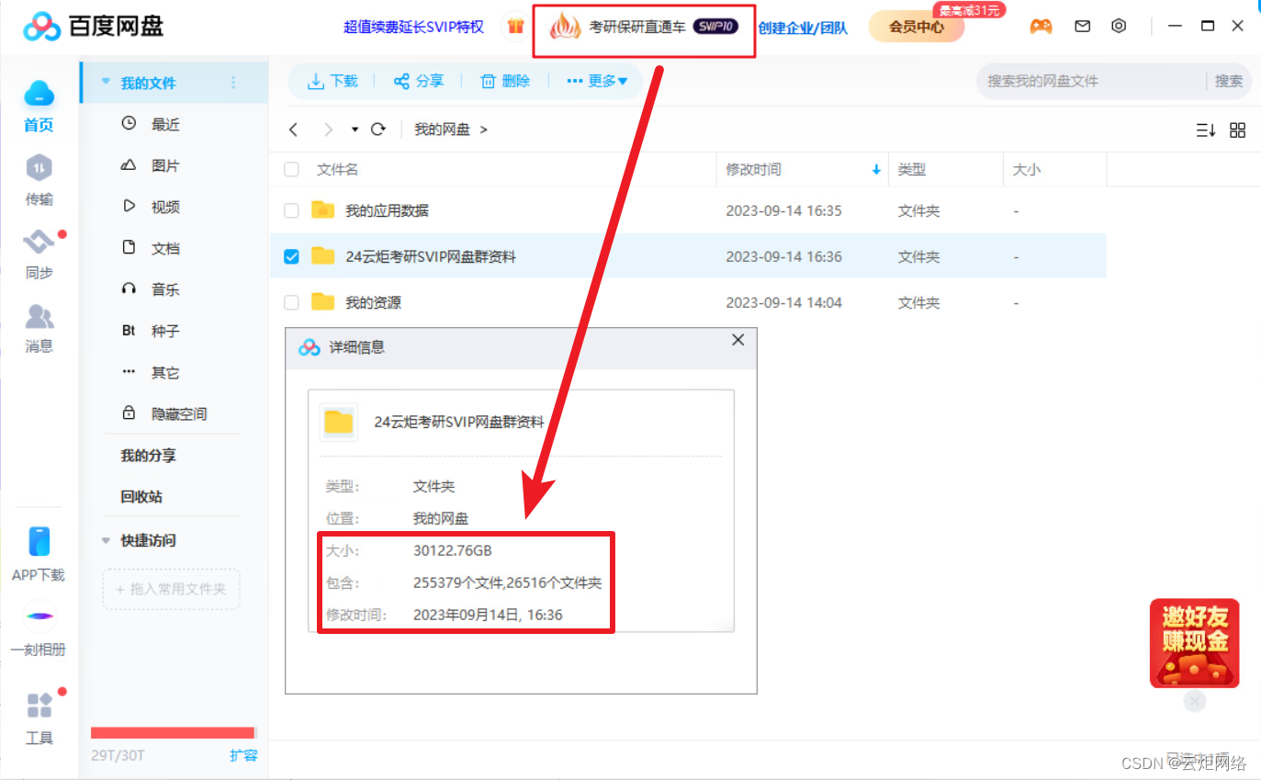Dismiss the 邀好友赚现金 promo

[1194, 702]
